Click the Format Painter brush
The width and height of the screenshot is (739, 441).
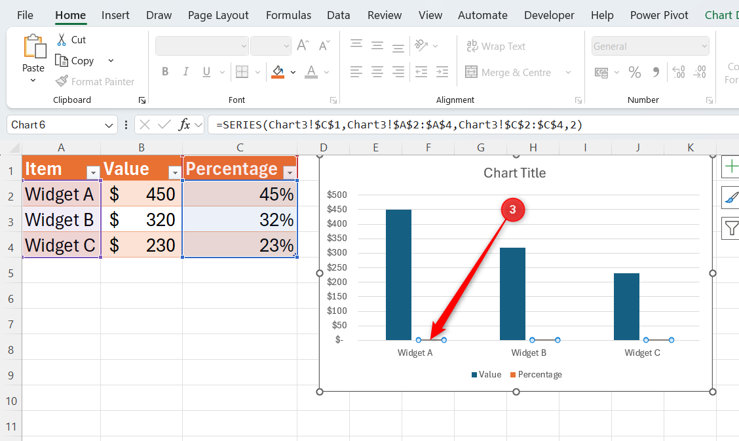62,81
